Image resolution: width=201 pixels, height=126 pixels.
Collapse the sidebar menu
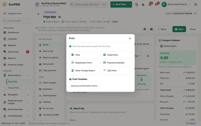pos(13,13)
